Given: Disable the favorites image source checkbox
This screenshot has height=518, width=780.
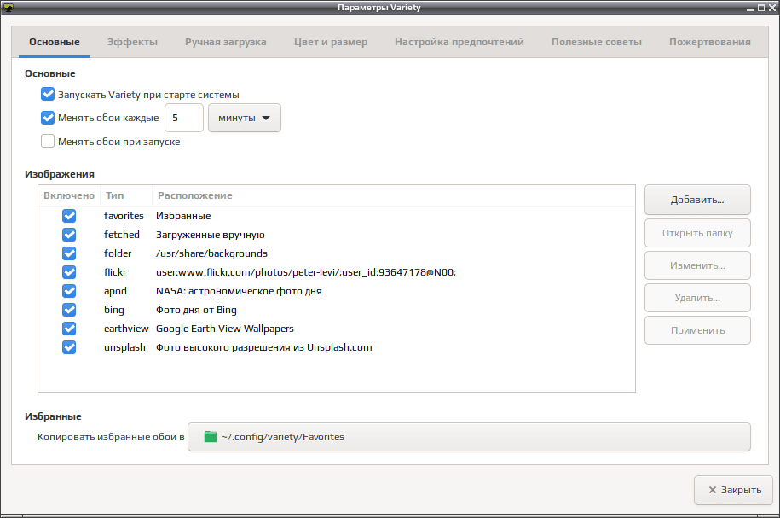Looking at the screenshot, I should 69,216.
